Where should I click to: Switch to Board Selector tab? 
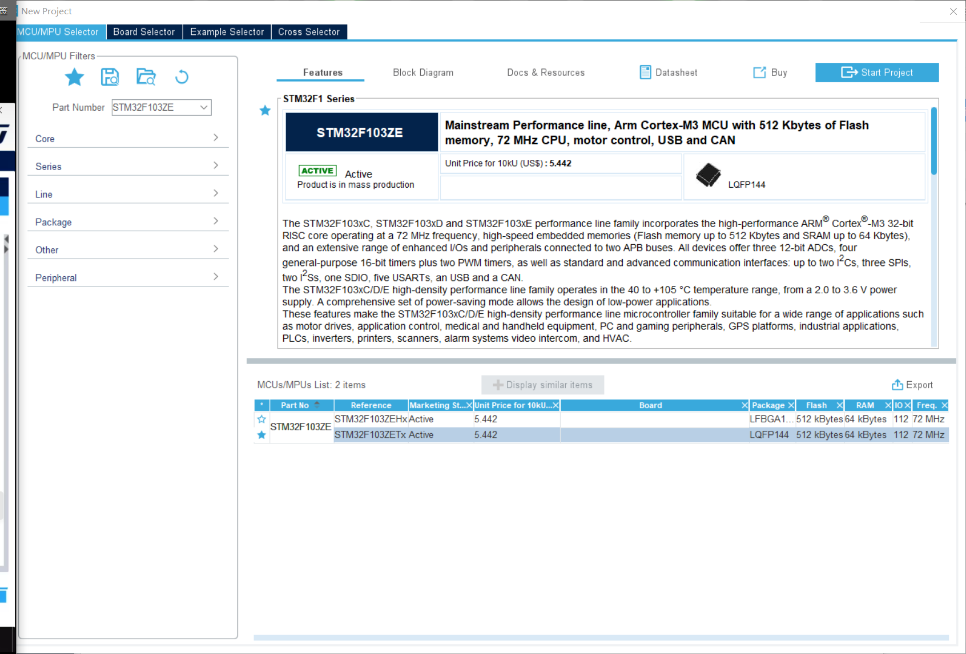[x=144, y=32]
